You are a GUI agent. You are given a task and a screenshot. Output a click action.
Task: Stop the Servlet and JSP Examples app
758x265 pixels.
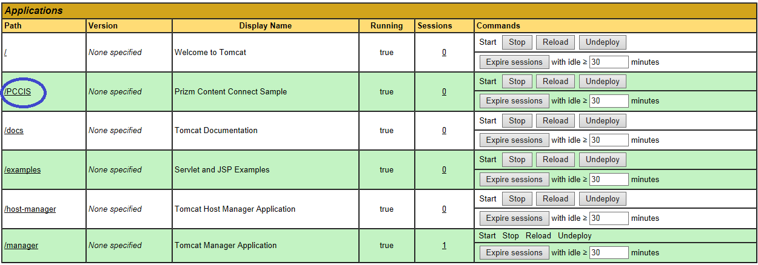517,160
